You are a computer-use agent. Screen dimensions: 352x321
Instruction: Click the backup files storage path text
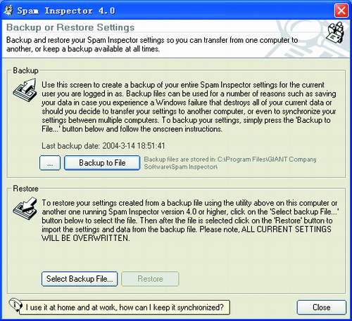pos(230,163)
